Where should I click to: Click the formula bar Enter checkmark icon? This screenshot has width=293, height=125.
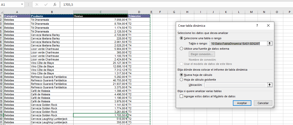coord(46,4)
